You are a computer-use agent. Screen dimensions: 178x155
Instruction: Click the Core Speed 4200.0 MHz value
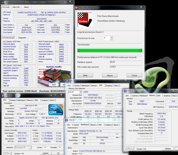22,133
